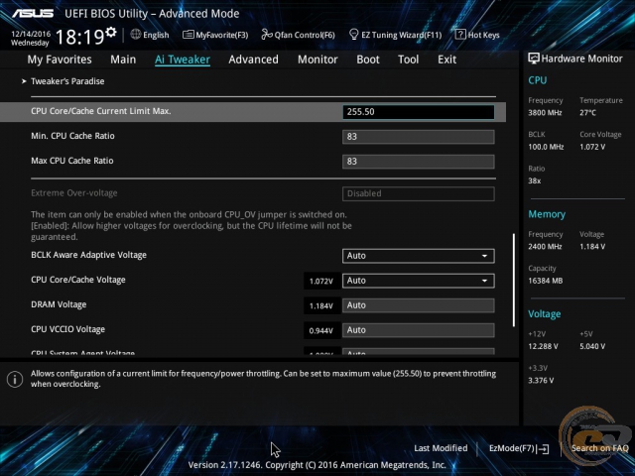Click the Extreme Over-voltage Disabled field

419,193
